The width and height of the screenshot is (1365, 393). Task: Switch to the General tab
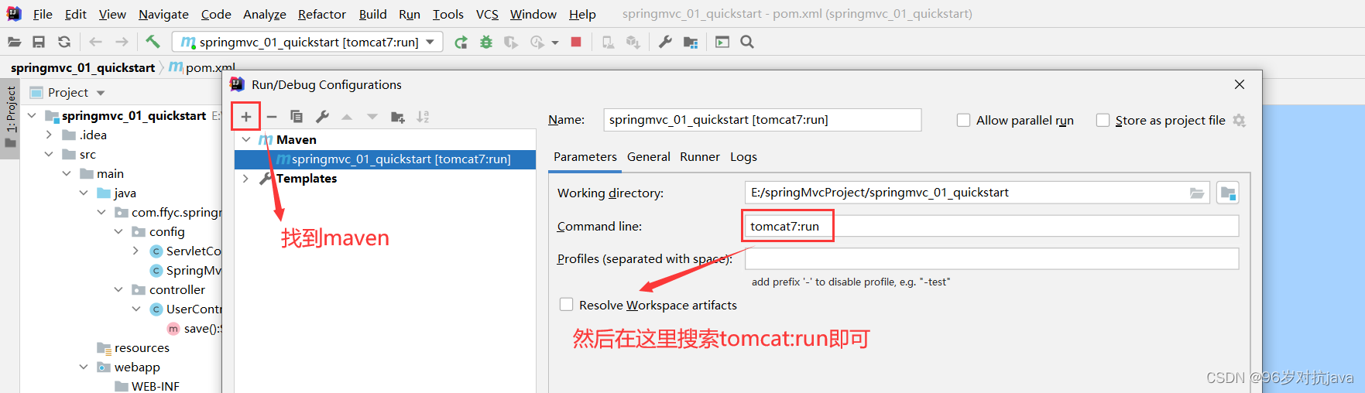coord(649,157)
